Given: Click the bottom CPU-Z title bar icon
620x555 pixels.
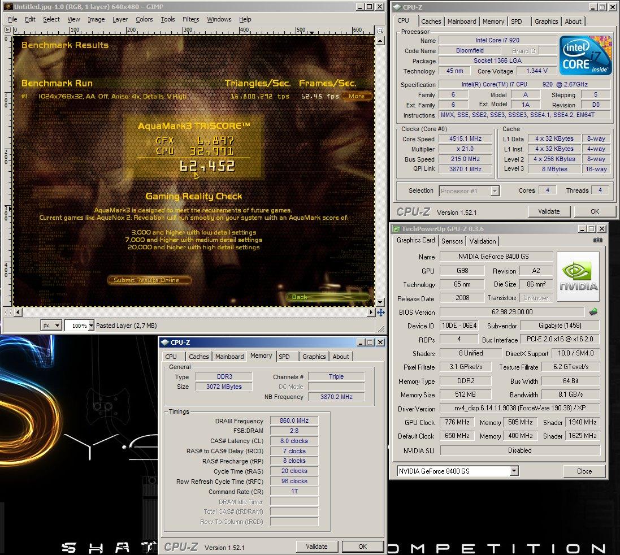Looking at the screenshot, I should 165,342.
